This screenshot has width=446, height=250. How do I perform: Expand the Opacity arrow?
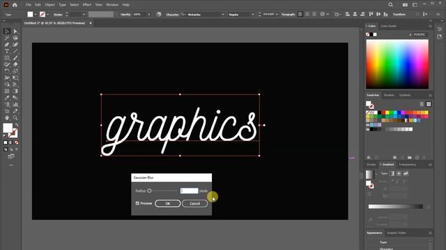(148, 14)
